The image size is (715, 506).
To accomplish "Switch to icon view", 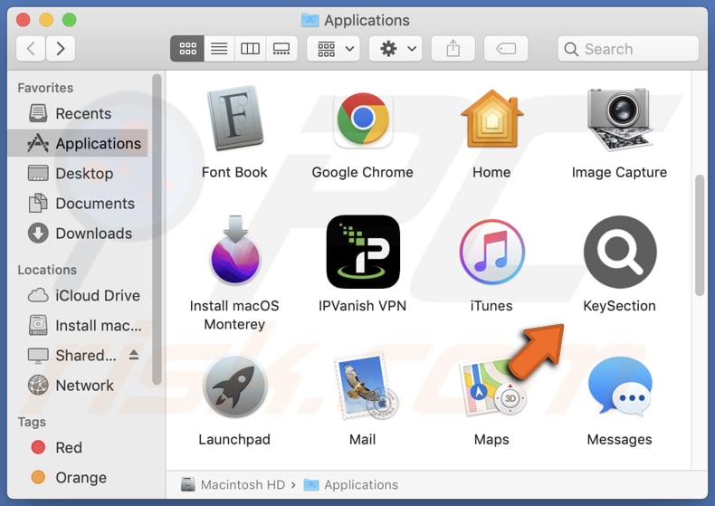I will pyautogui.click(x=187, y=48).
